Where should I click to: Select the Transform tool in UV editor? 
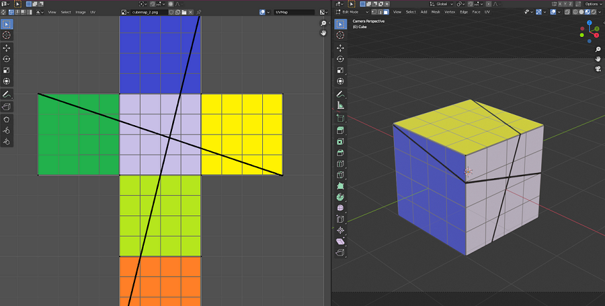[x=7, y=81]
